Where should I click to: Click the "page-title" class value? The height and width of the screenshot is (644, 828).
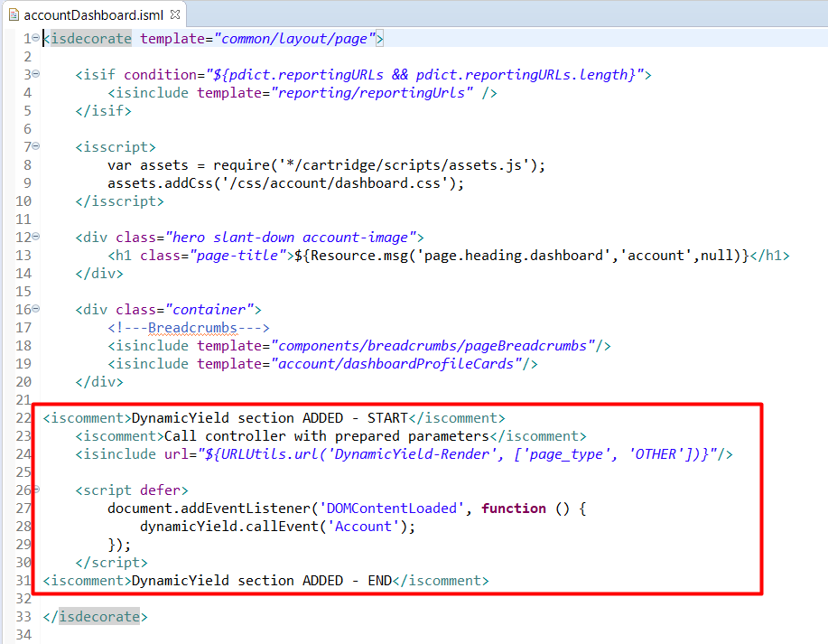[x=237, y=256]
